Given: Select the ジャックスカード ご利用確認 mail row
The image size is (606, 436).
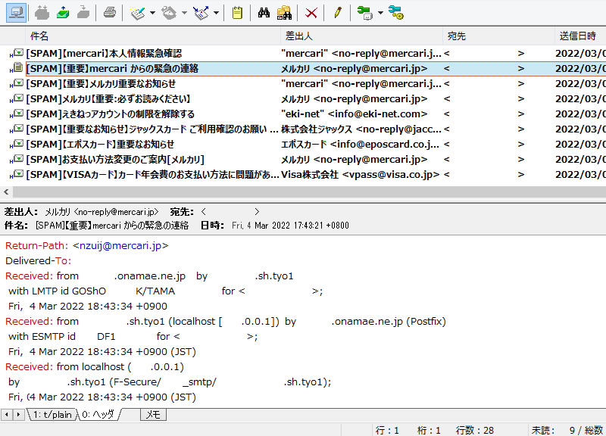Looking at the screenshot, I should [x=303, y=129].
